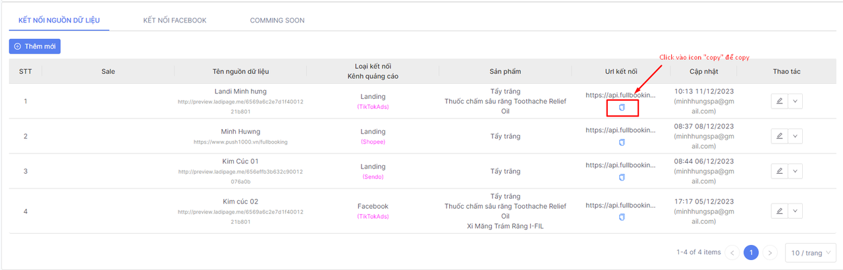Click the previous page arrow

click(732, 253)
